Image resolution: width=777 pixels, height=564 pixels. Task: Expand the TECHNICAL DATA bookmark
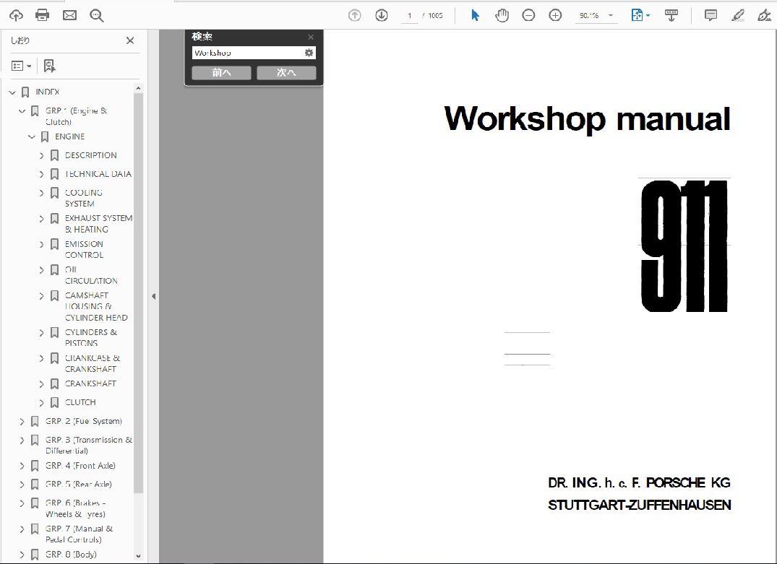[x=42, y=174]
